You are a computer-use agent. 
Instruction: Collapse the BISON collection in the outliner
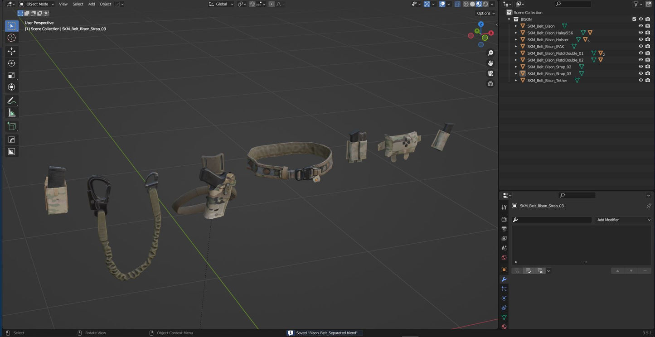[x=509, y=19]
